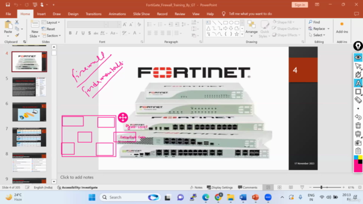Click the Arrange button
Viewport: 363px width, 204px height.
[x=251, y=29]
